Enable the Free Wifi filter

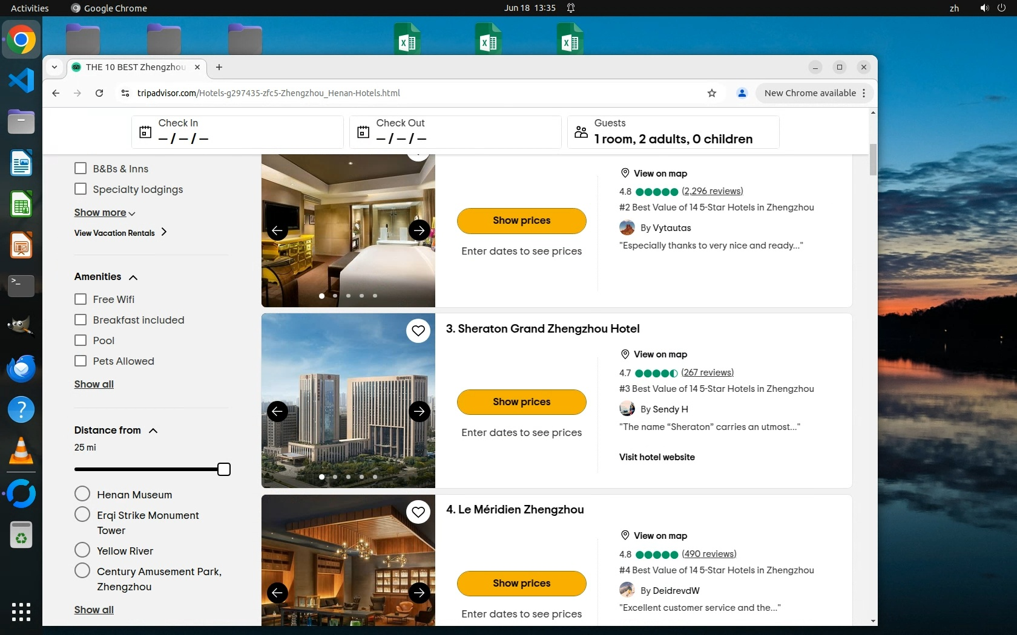pyautogui.click(x=81, y=299)
